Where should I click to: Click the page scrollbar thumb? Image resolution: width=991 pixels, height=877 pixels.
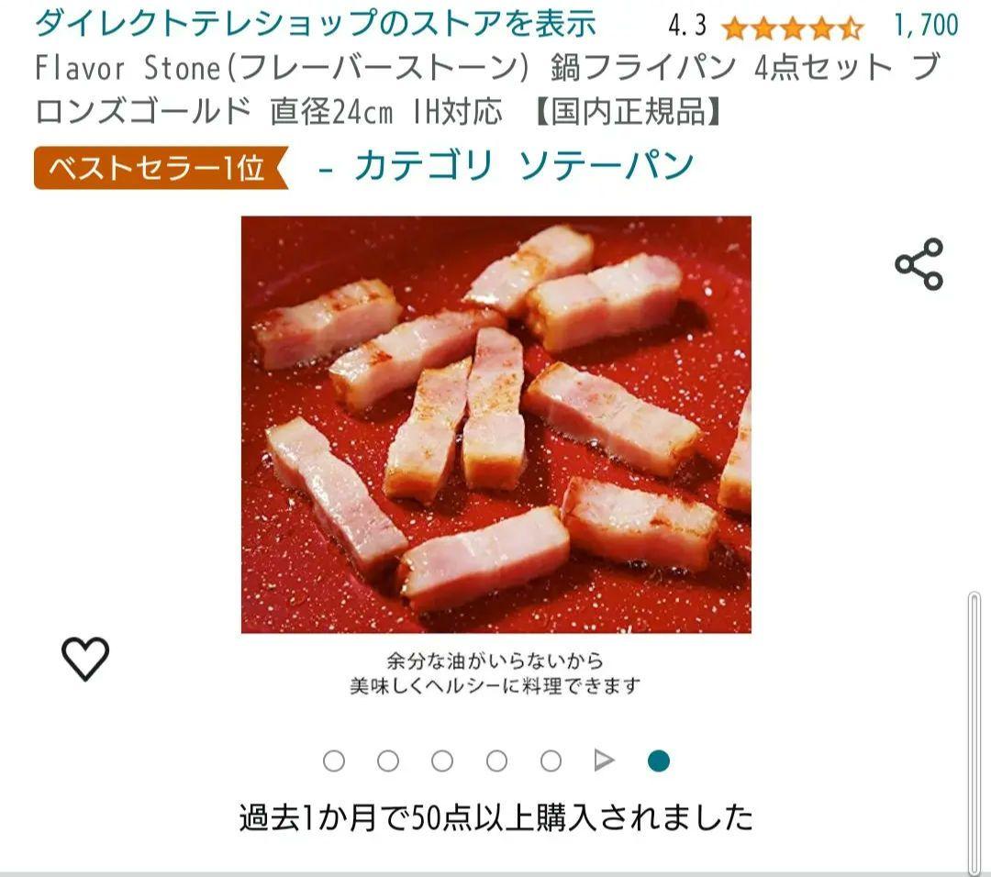974,733
